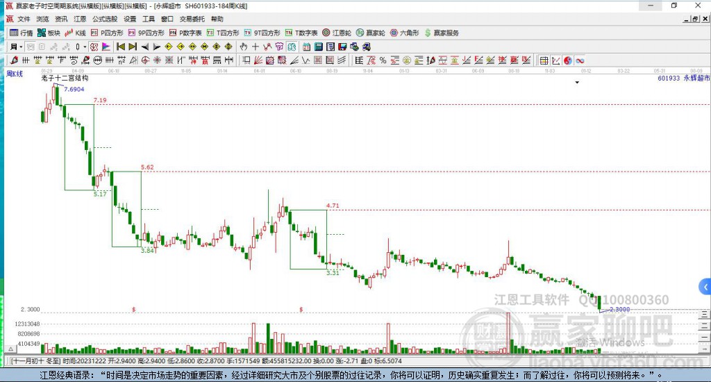Click the infinity symbol icon
711x382 pixels.
[x=580, y=60]
